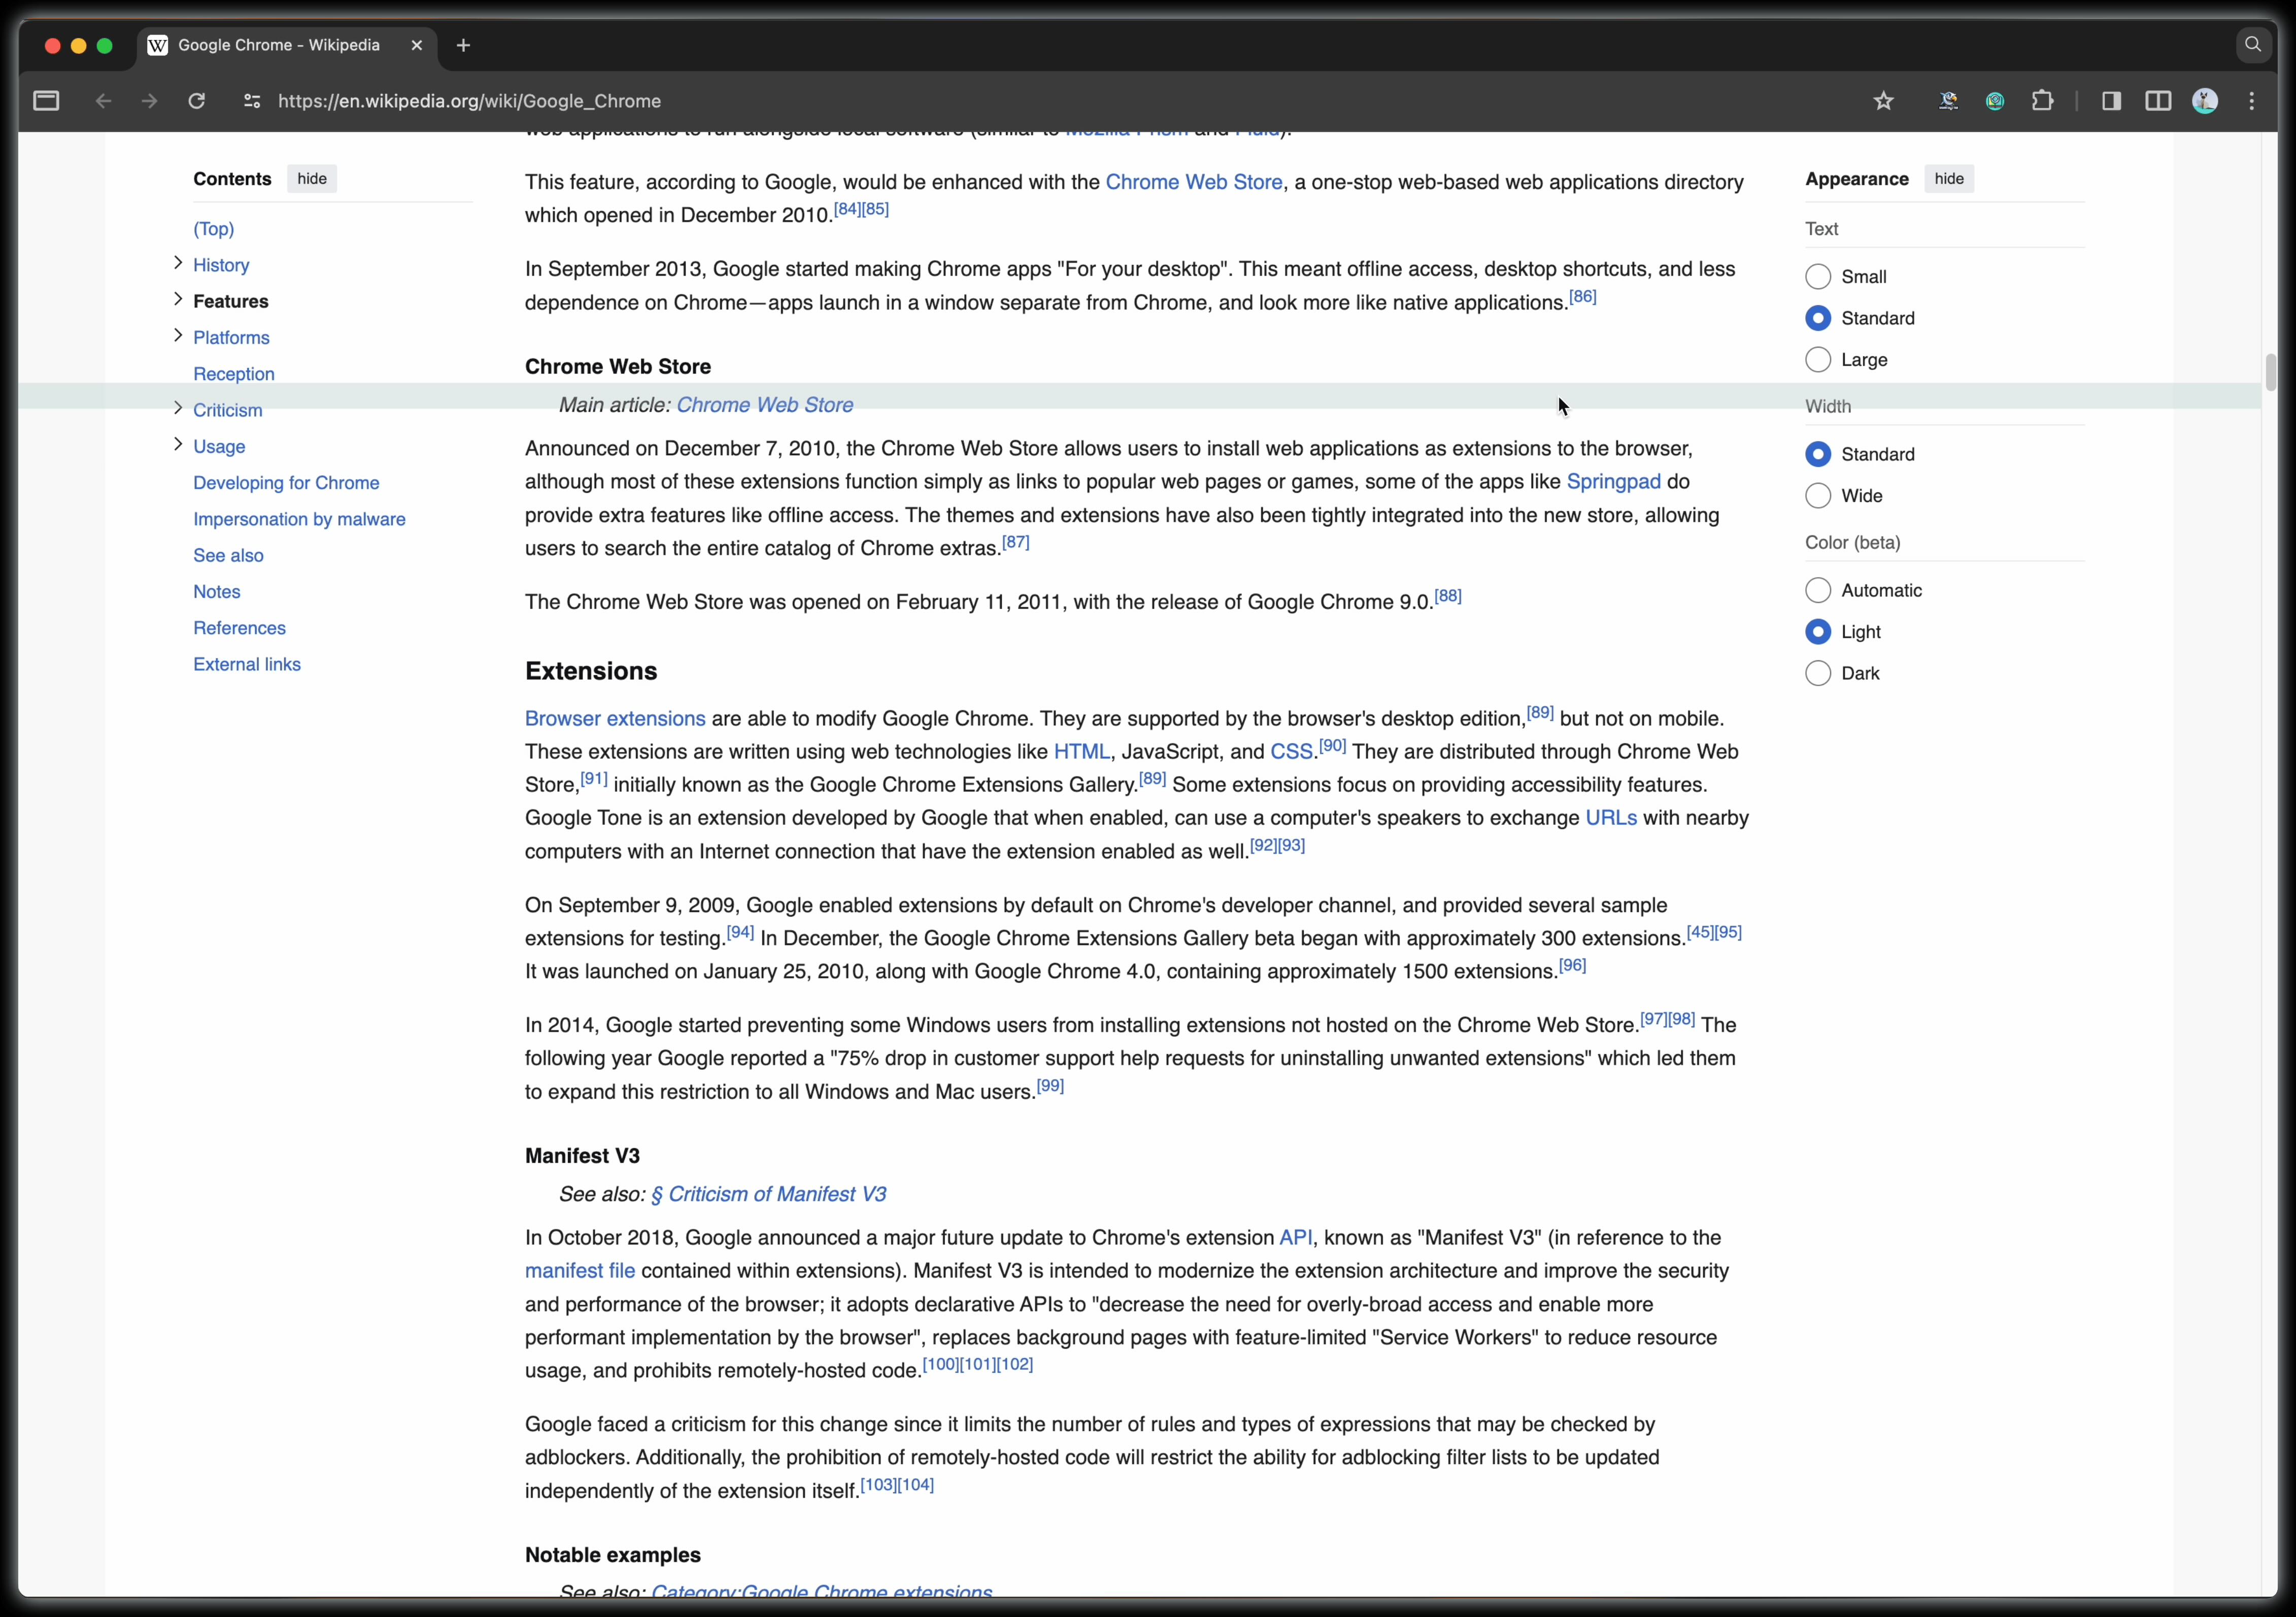Expand the History section in Contents

click(178, 263)
